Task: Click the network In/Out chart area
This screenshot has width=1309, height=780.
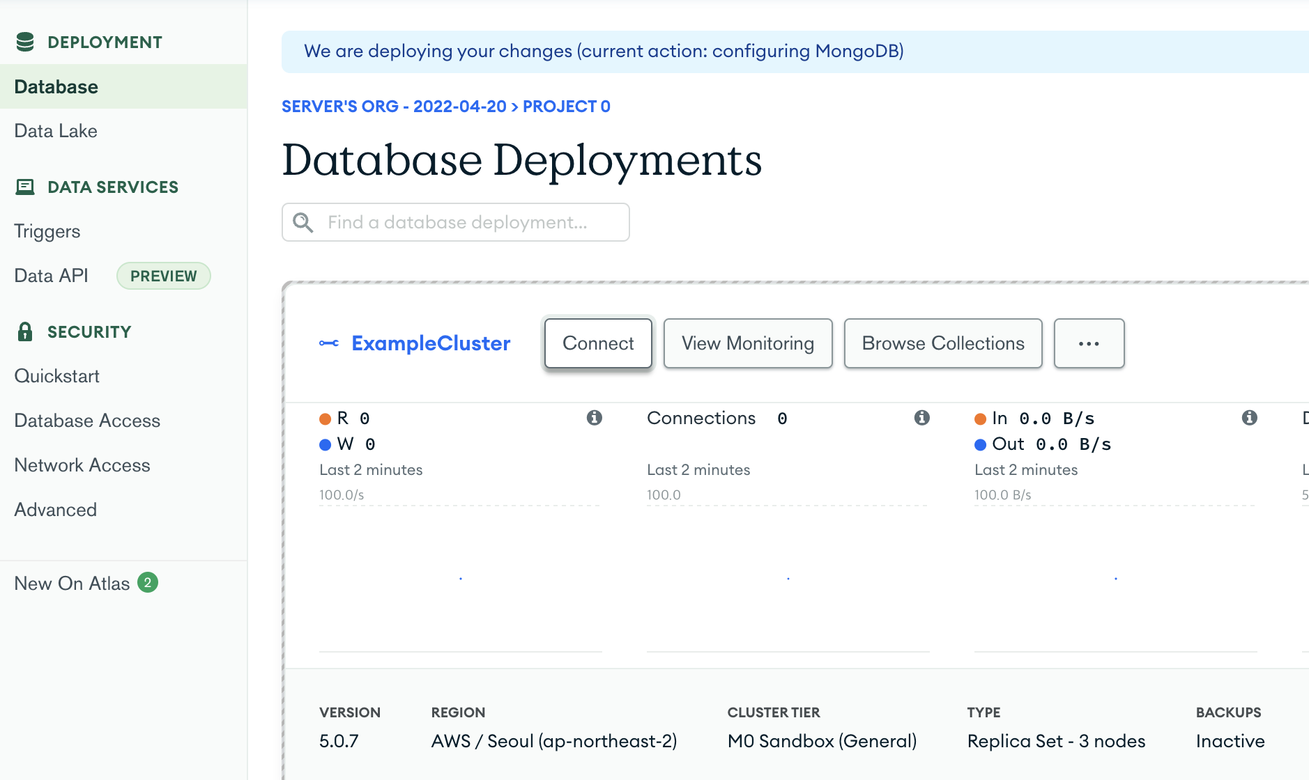Action: pos(1116,578)
